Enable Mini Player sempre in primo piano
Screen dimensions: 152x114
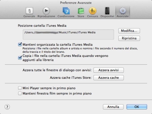(x=20, y=88)
